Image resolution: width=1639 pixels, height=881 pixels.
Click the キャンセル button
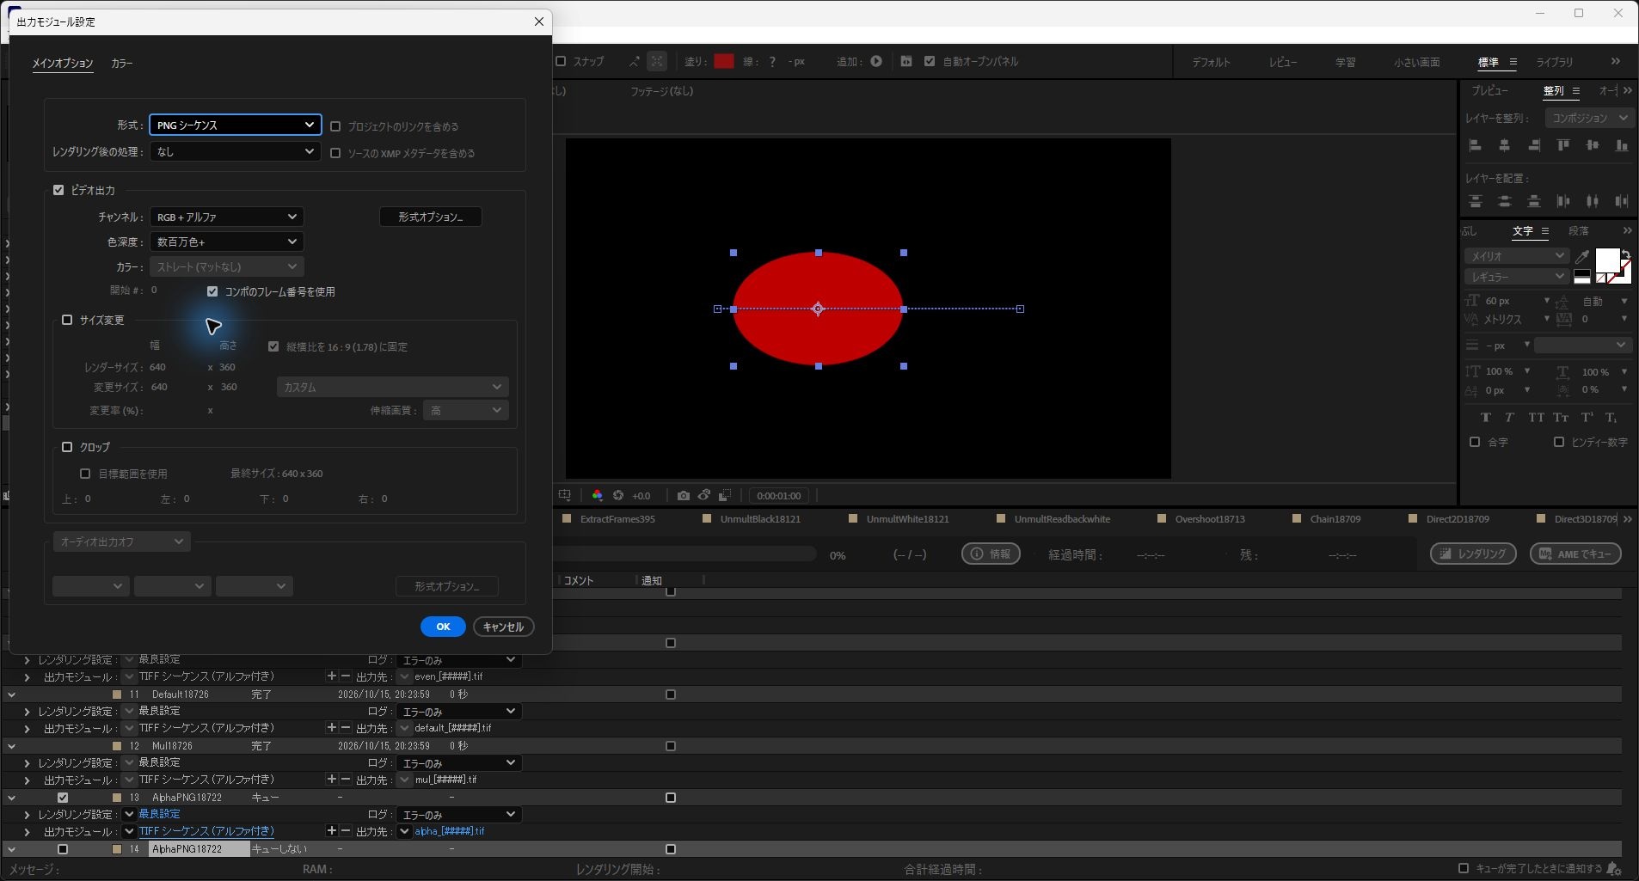(x=503, y=627)
